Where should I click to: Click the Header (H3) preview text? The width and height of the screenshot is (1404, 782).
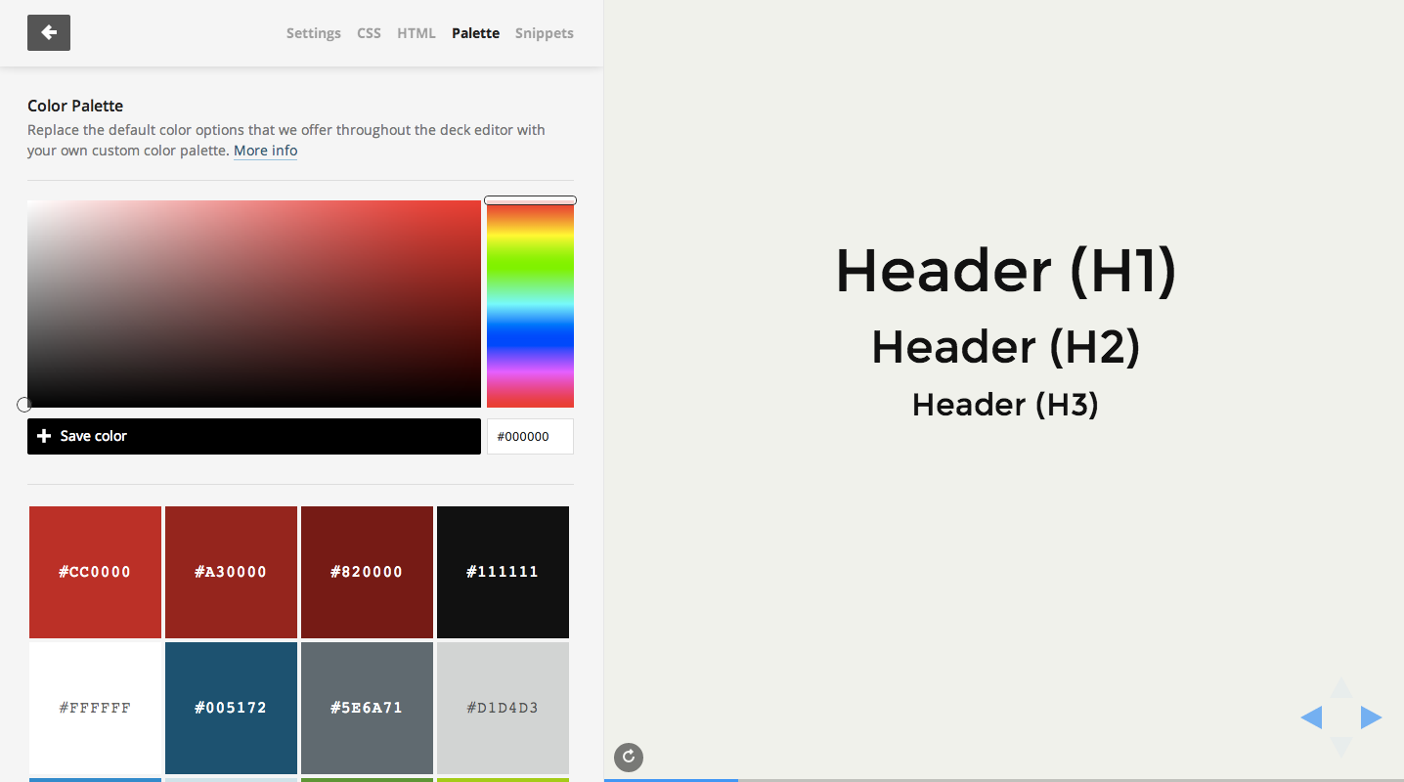pos(1005,405)
